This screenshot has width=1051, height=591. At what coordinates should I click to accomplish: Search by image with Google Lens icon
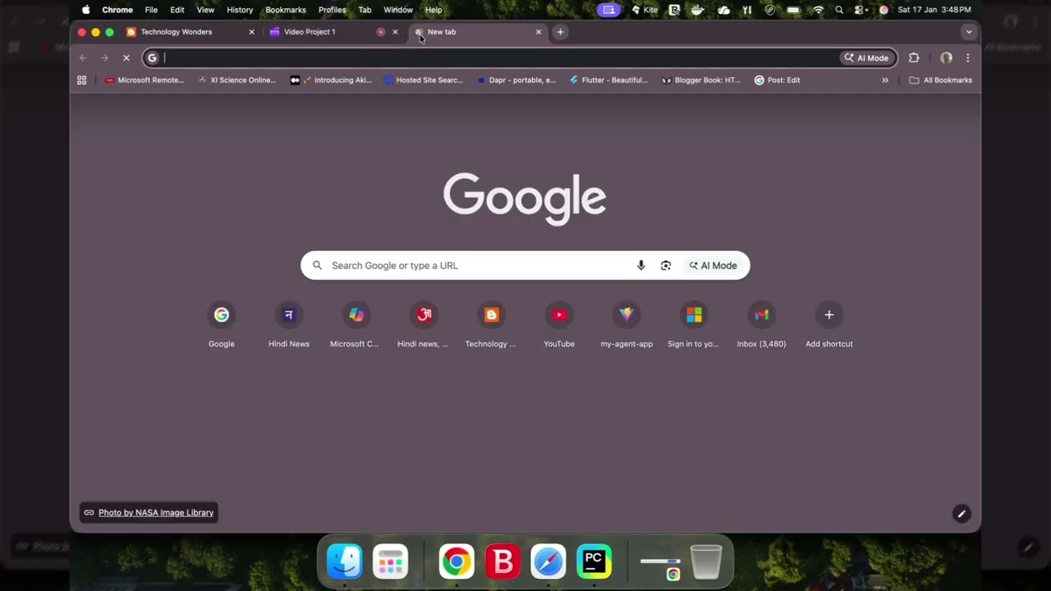tap(666, 265)
